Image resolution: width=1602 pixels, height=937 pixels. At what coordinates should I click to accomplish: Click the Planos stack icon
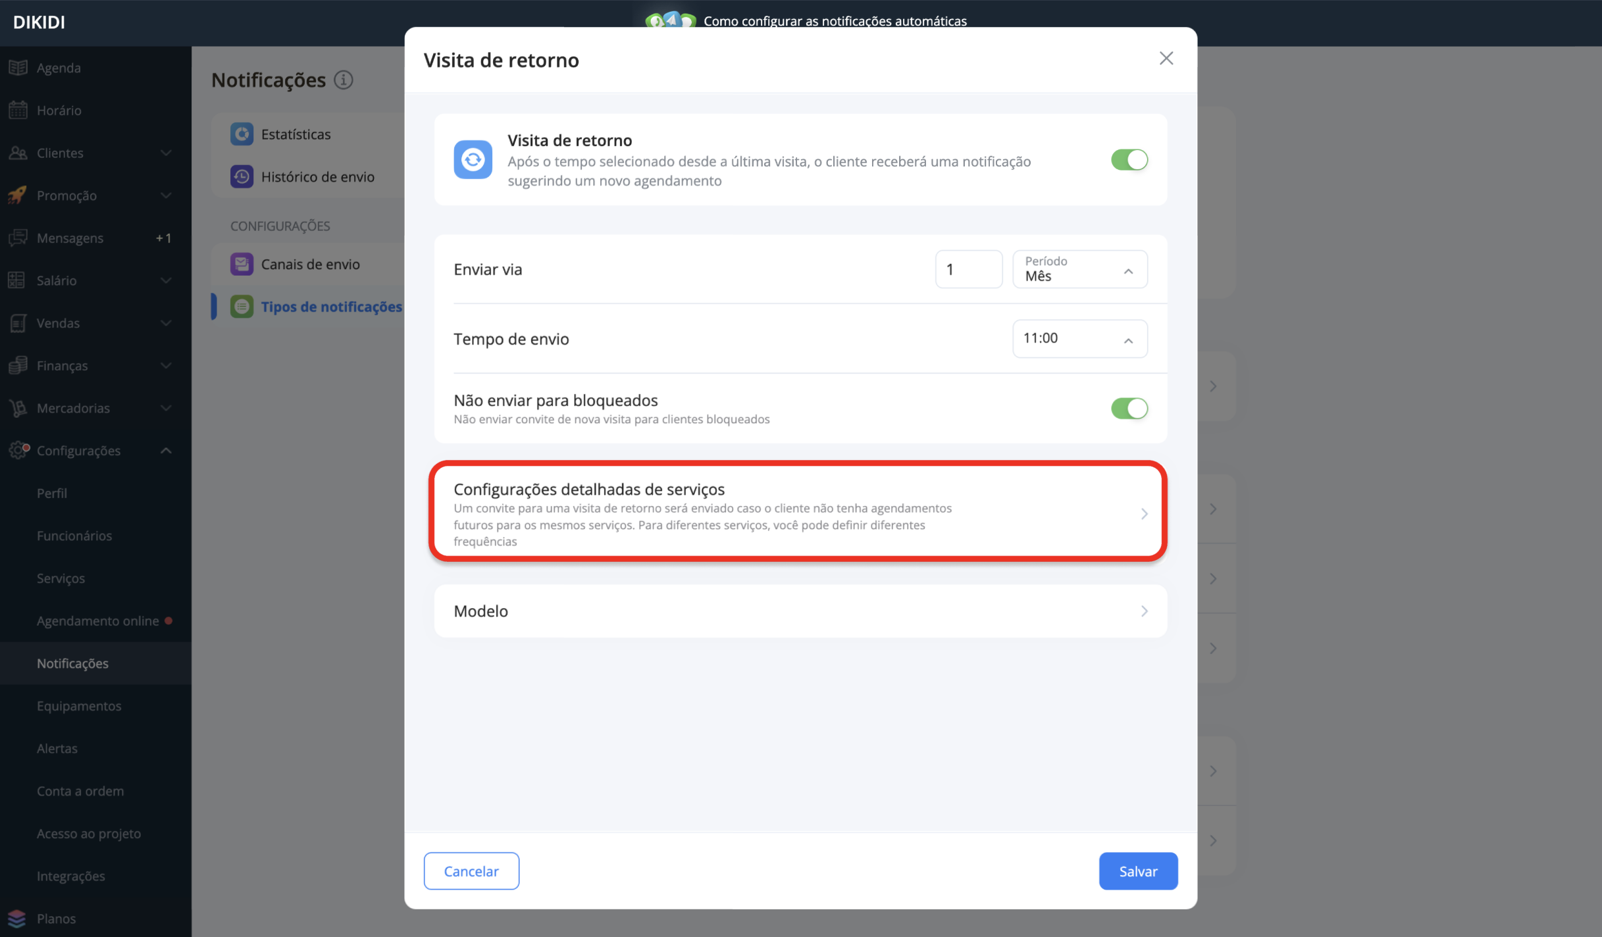(18, 918)
